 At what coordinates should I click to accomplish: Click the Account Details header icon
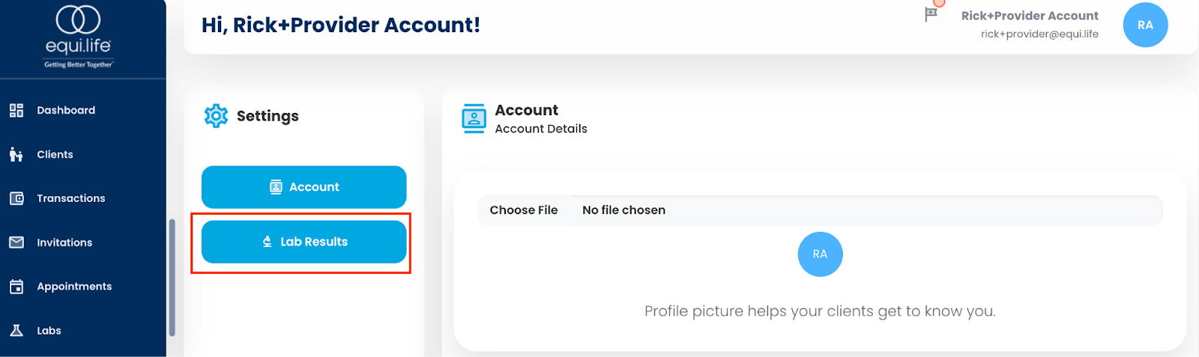tap(474, 118)
